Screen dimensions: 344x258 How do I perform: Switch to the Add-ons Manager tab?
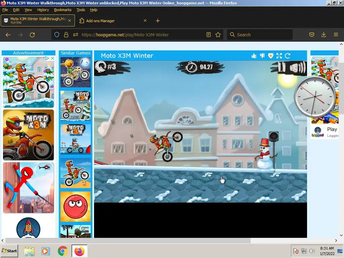point(113,20)
